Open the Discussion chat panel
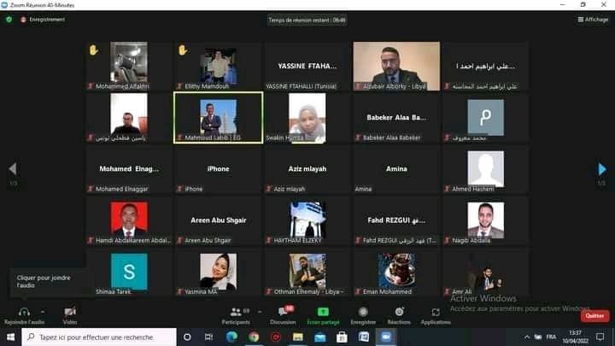This screenshot has width=615, height=346. point(283,312)
